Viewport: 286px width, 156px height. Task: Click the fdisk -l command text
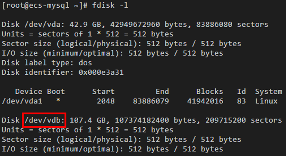pos(110,5)
